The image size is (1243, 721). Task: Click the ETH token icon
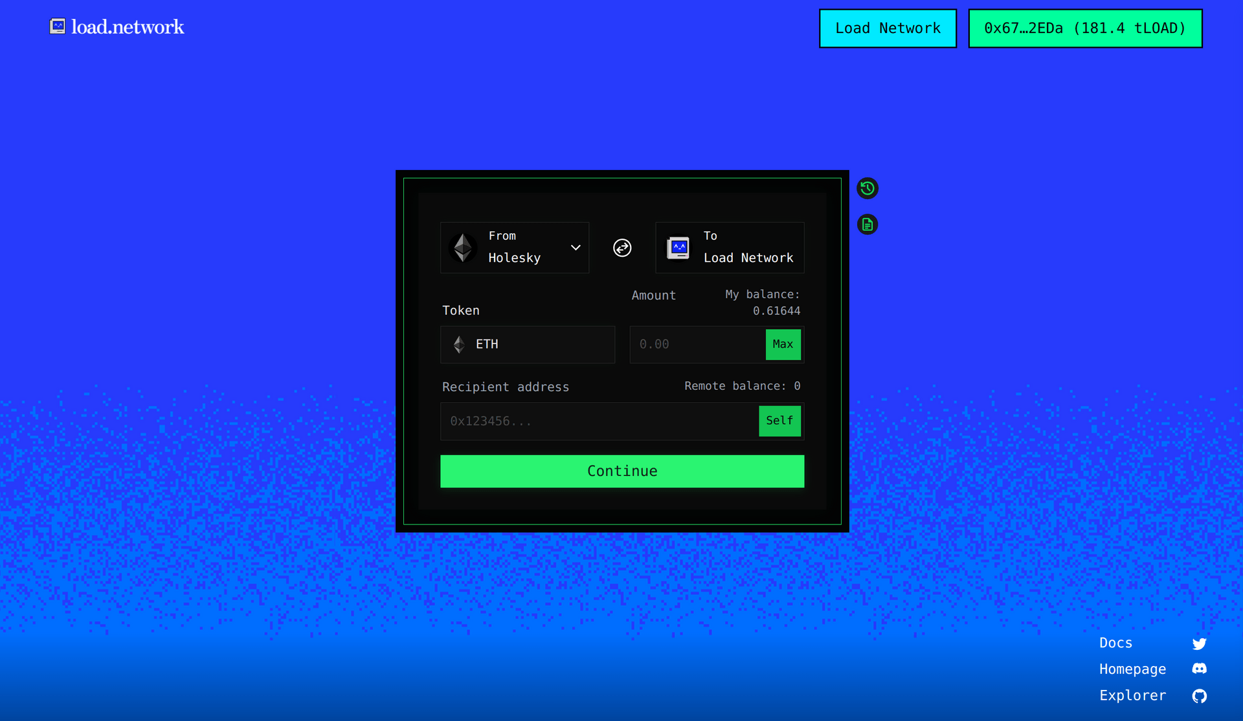(459, 345)
